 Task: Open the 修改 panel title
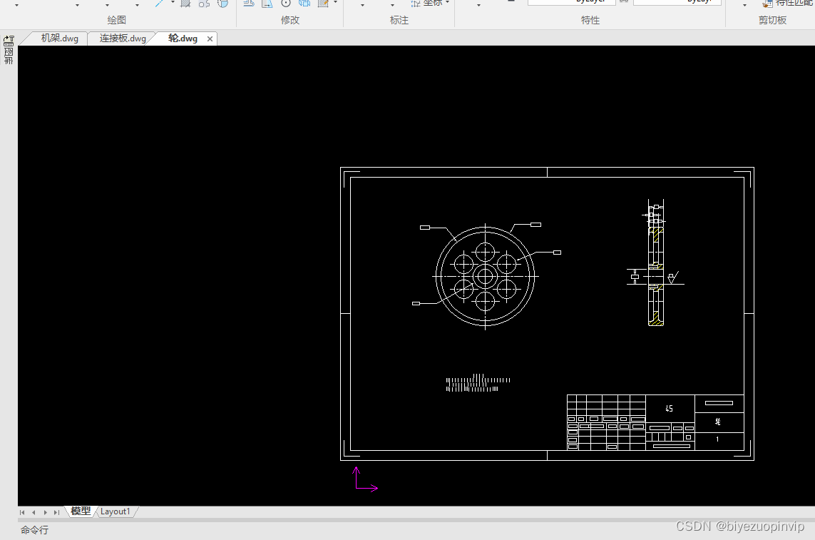click(x=290, y=20)
